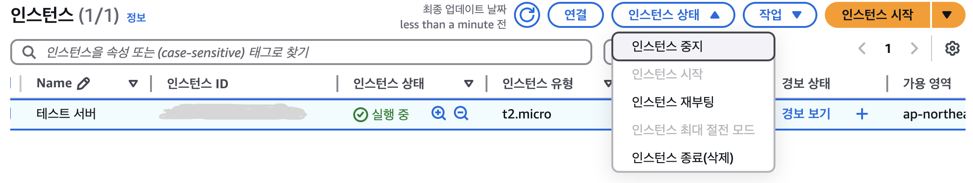The image size is (973, 183).
Task: Click the orange 인스턴스 시작 button
Action: [x=877, y=15]
